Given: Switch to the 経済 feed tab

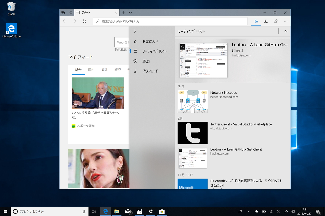Looking at the screenshot, I should tap(118, 70).
